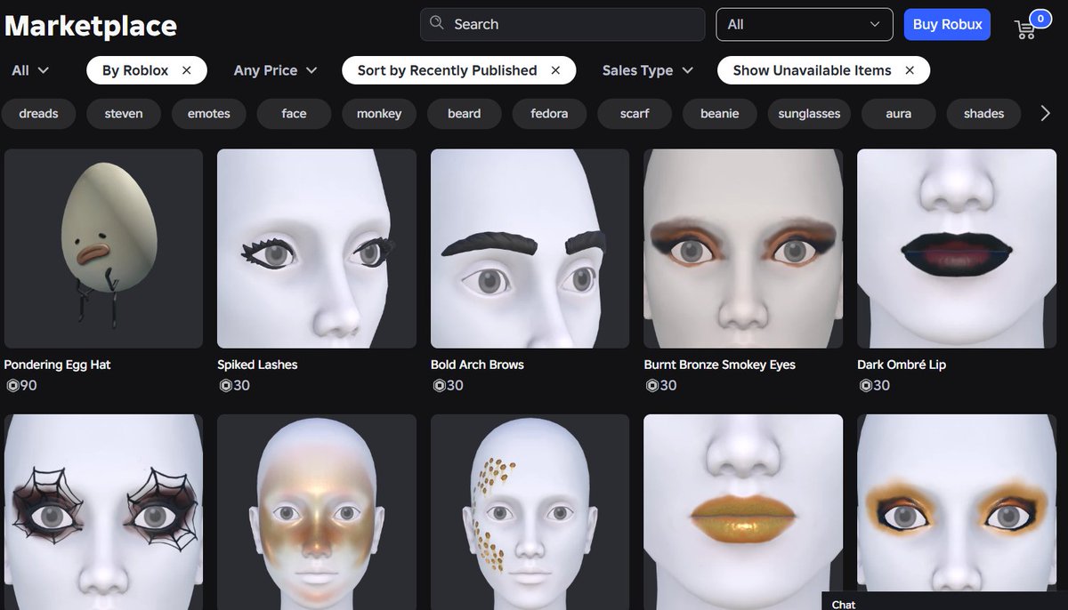
Task: Click Robux icon under Dark Ombré Lip
Action: click(x=865, y=386)
